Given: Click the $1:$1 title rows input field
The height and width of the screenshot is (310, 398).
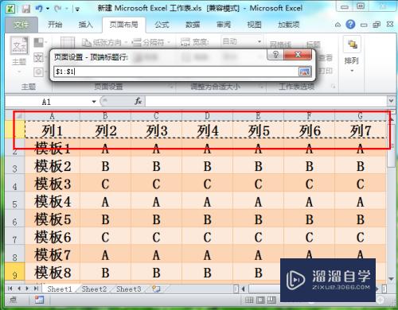Looking at the screenshot, I should coord(176,72).
